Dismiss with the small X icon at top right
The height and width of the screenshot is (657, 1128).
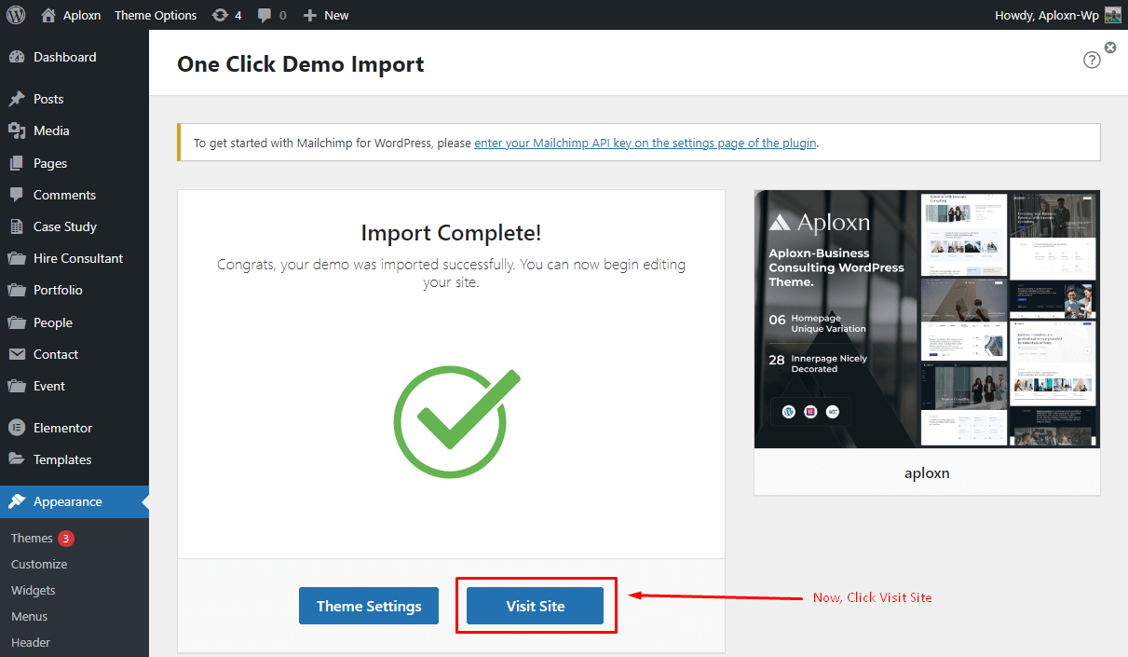coord(1110,48)
